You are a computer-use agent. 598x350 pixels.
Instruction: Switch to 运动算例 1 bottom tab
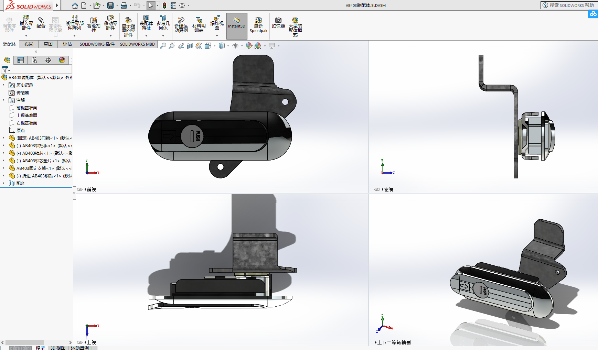(82, 348)
